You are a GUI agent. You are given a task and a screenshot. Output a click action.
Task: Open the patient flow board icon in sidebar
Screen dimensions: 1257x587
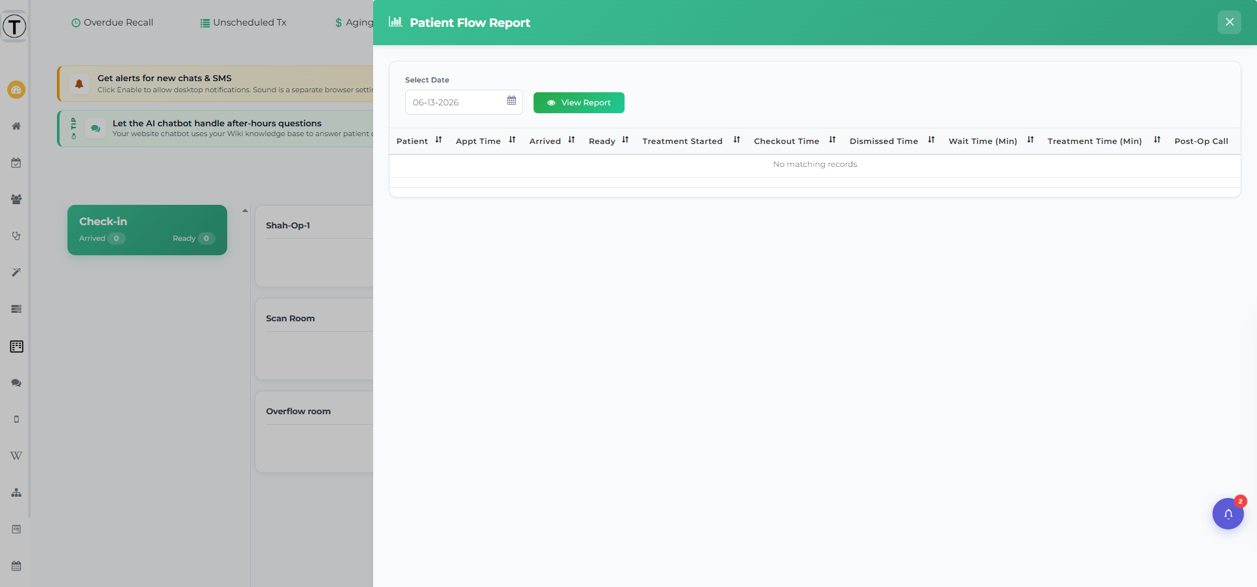[x=16, y=346]
